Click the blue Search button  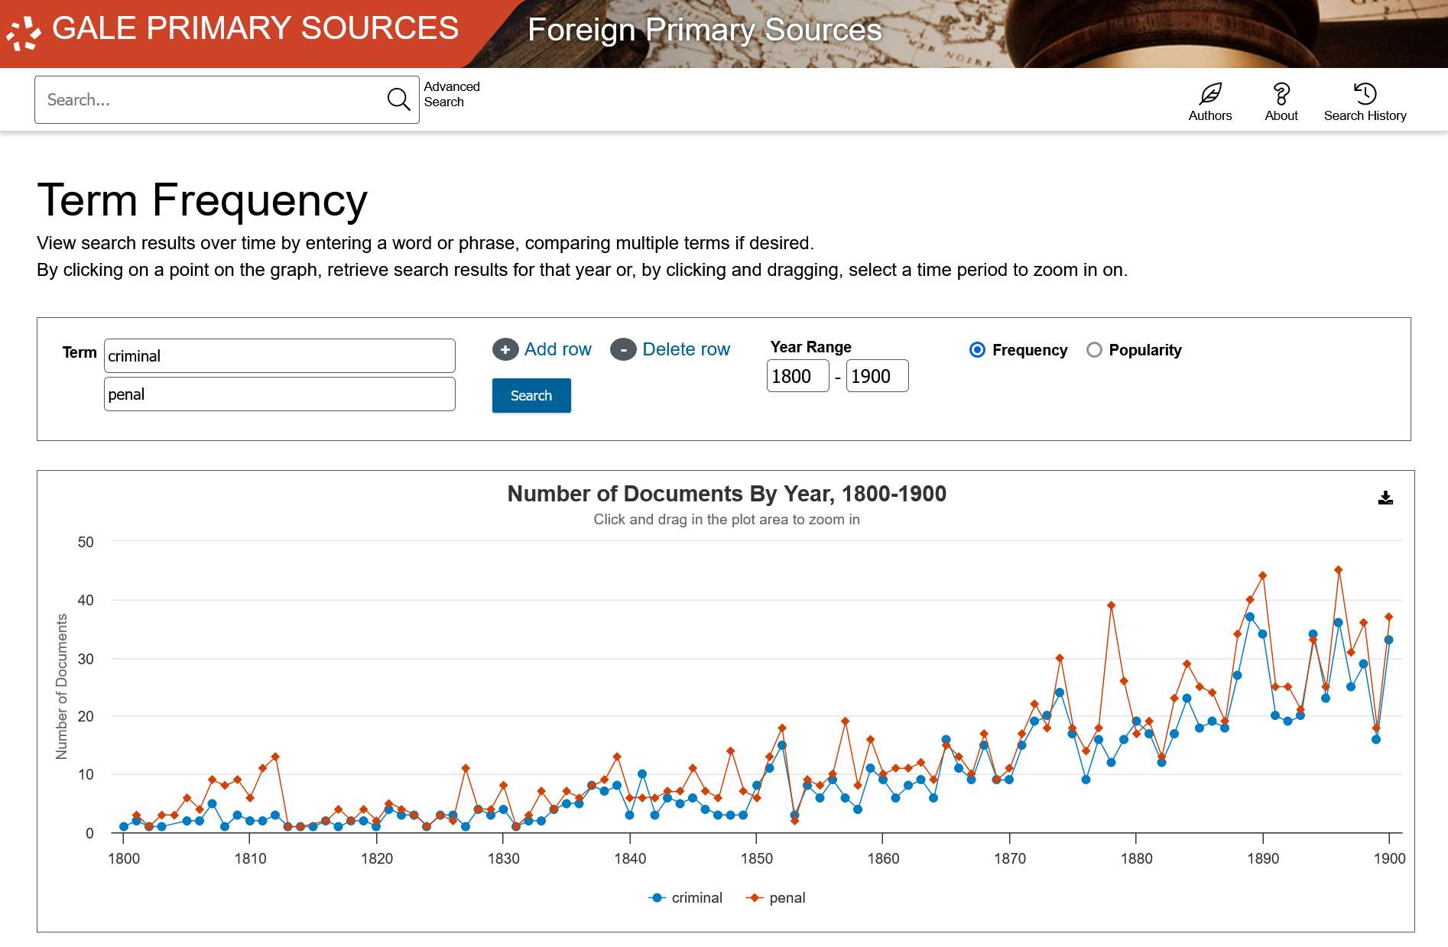[x=531, y=396]
